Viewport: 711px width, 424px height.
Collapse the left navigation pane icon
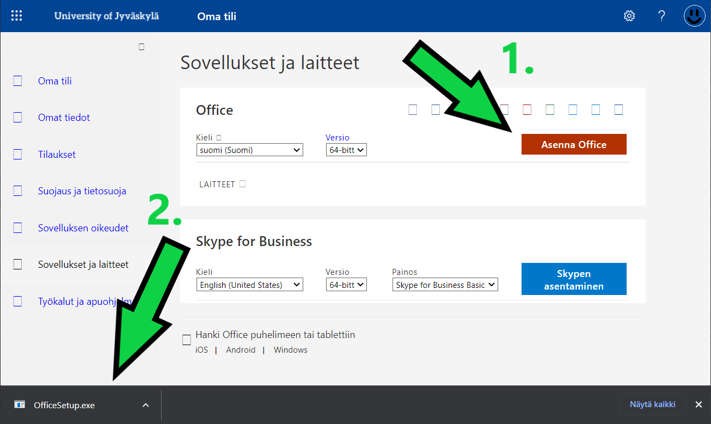click(x=142, y=47)
